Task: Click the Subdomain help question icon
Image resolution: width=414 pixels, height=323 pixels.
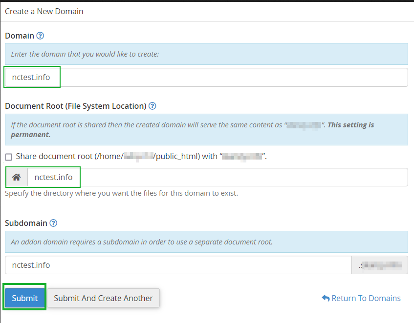Action: click(x=53, y=223)
